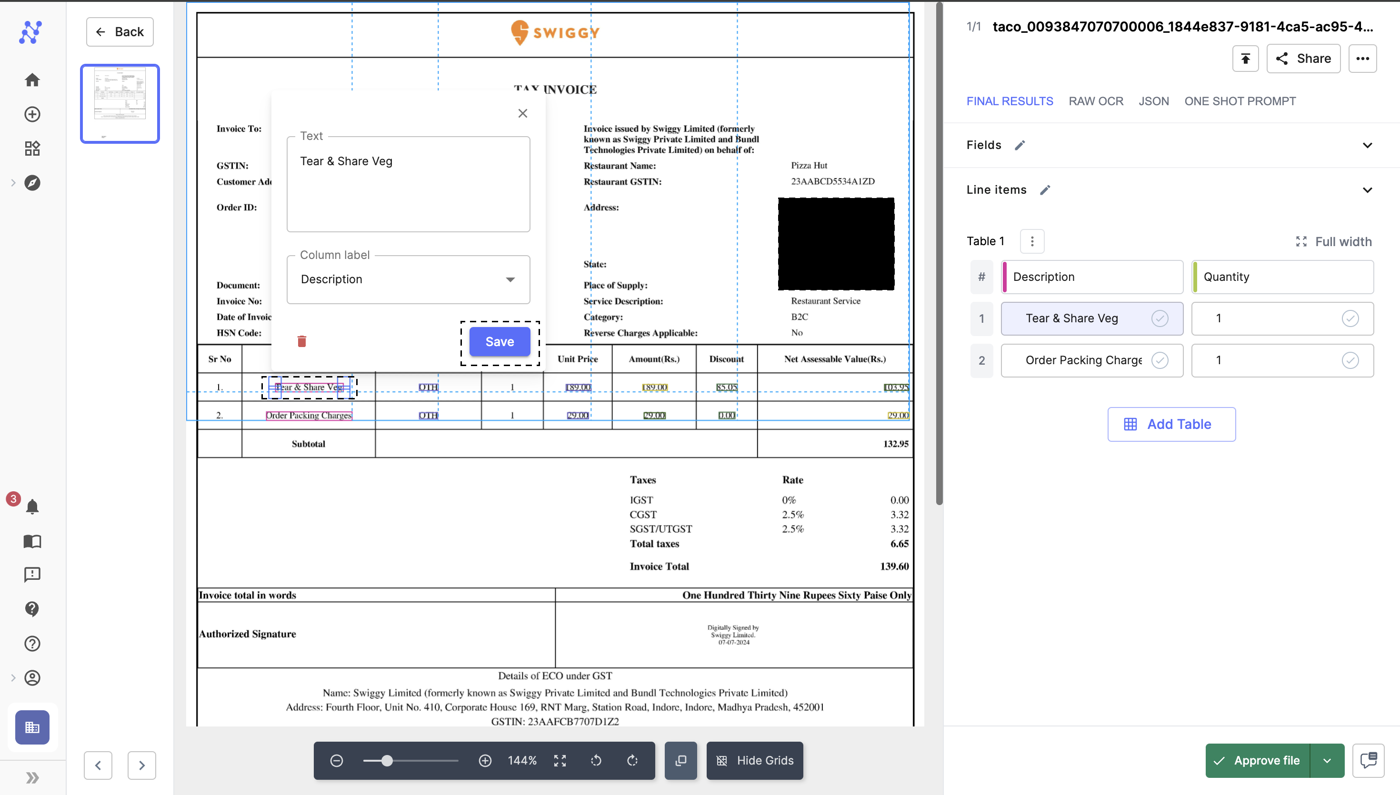Verify Order Packing Charges checkmark

pos(1160,360)
